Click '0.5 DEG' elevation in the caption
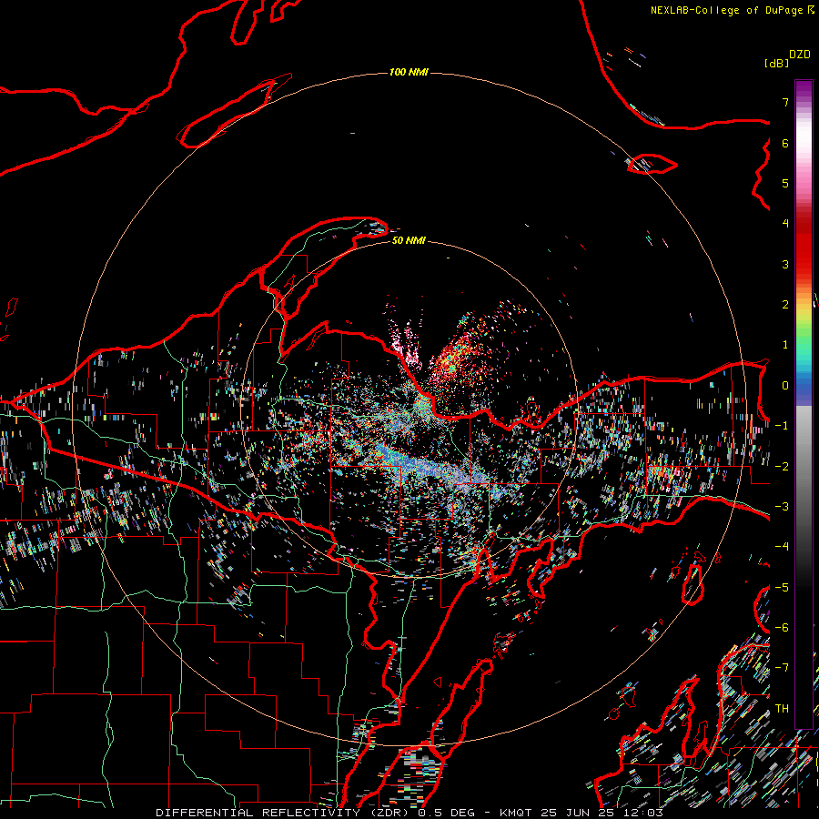This screenshot has width=819, height=819. [446, 813]
